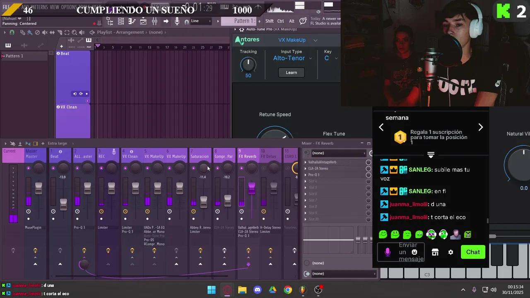Click the playlist snap magnet icon
This screenshot has width=530, height=298.
click(12, 32)
